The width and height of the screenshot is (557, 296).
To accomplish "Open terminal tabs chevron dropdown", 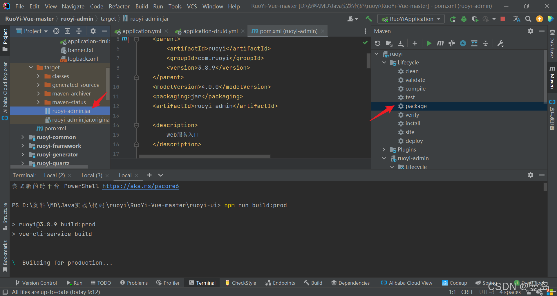I will (x=161, y=175).
